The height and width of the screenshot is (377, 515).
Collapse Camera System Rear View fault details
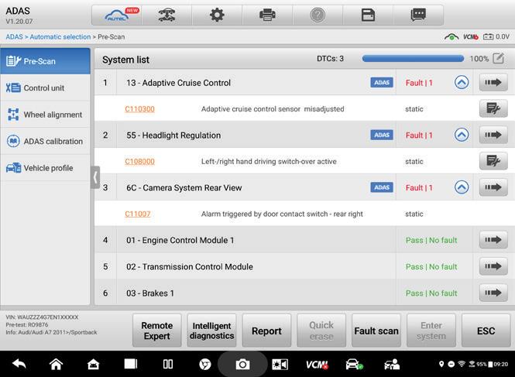(462, 187)
